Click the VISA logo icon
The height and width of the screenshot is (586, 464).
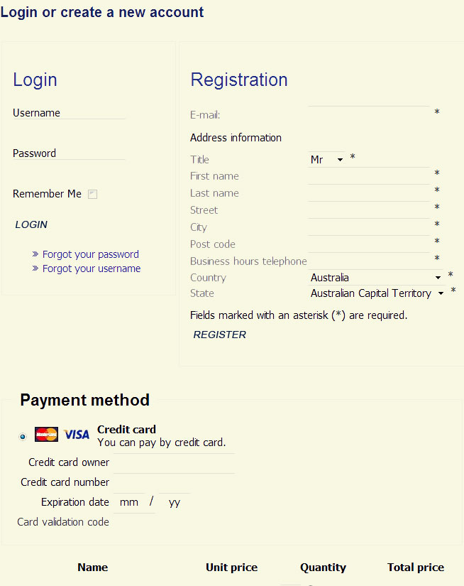click(77, 434)
